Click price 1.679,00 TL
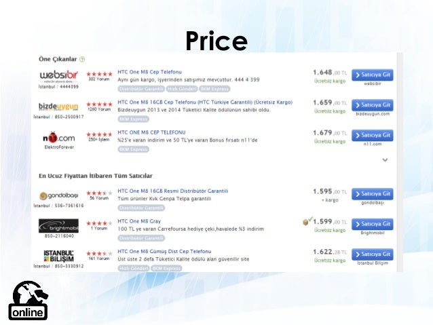The image size is (433, 325). pyautogui.click(x=330, y=133)
